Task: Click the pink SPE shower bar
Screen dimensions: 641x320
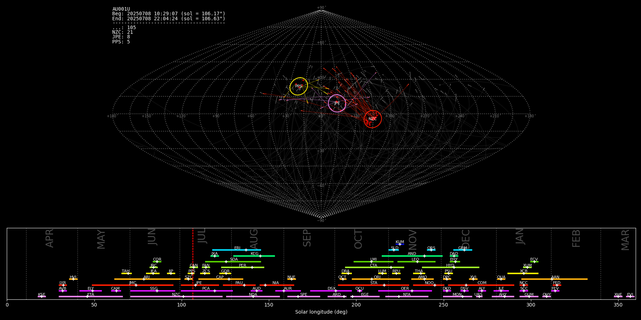Action: (304, 297)
